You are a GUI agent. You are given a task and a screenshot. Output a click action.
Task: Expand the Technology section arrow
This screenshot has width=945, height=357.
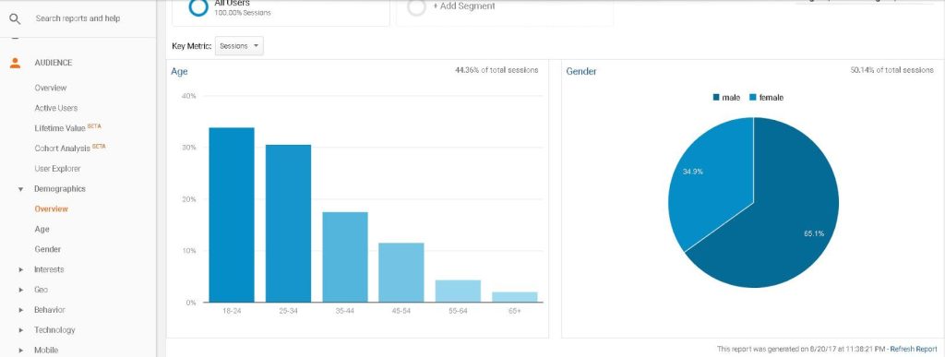(x=21, y=330)
